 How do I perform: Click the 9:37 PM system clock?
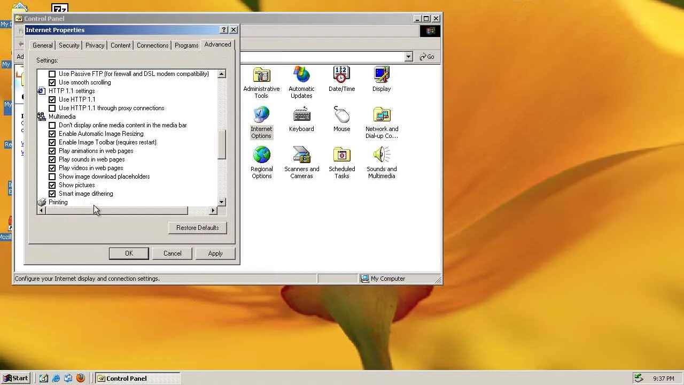point(663,379)
